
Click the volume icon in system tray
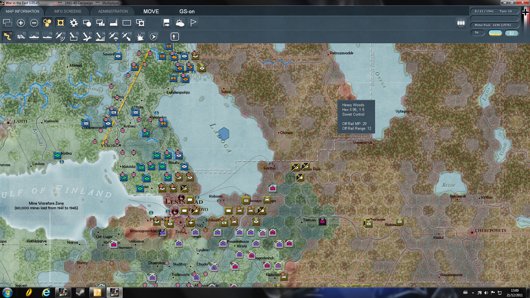coord(486,292)
